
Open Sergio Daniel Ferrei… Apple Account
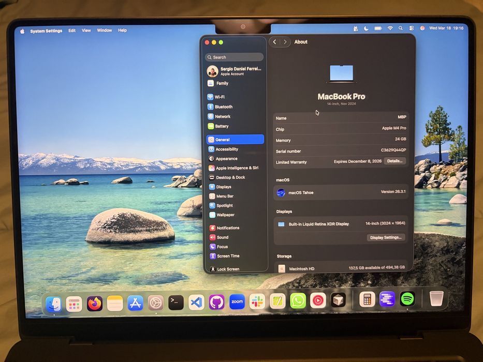pos(234,71)
